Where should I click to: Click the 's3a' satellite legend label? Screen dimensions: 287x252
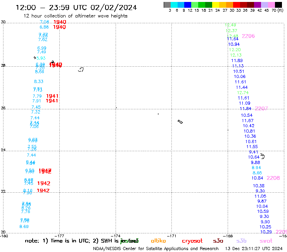(x=218, y=241)
